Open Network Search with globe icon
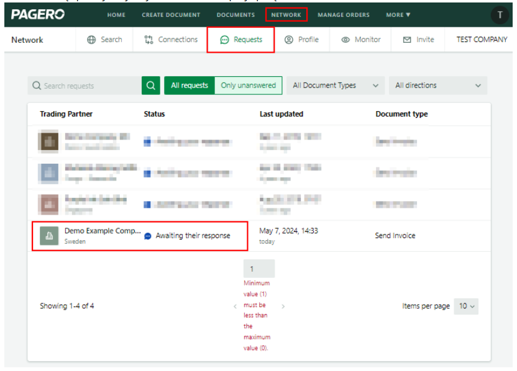The height and width of the screenshot is (371, 517). click(104, 40)
